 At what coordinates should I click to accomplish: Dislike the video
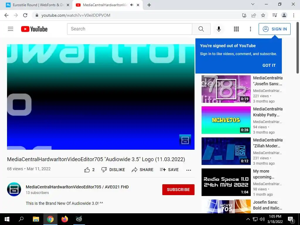pyautogui.click(x=113, y=170)
